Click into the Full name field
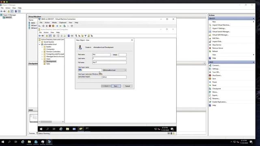Image resolution: width=260 pixels, height=146 pixels. click(x=109, y=62)
